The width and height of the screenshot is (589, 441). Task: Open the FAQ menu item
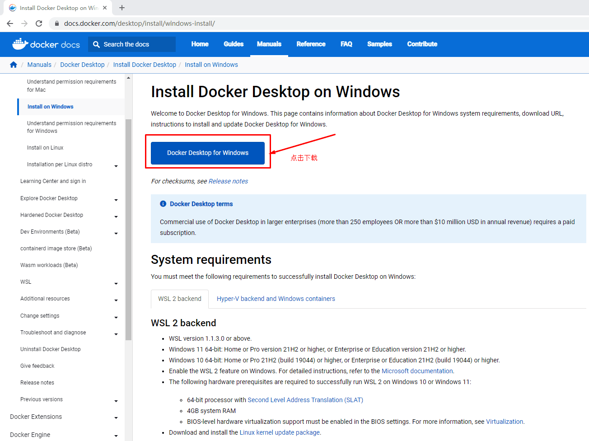[x=346, y=44]
